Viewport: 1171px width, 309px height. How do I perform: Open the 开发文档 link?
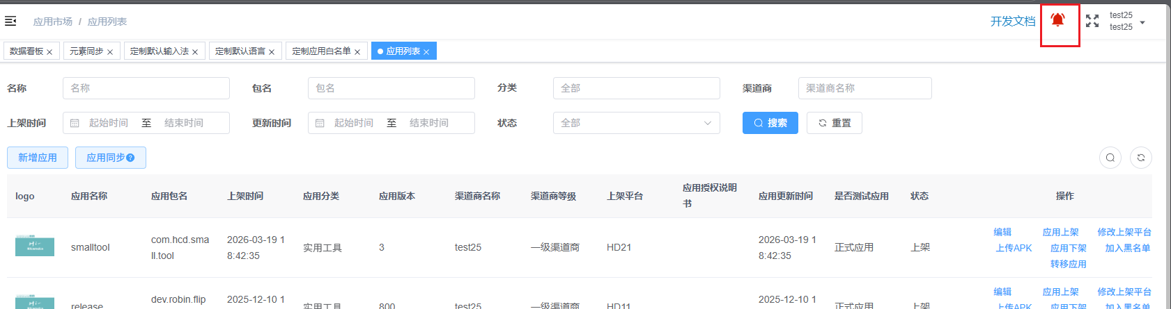[1013, 22]
